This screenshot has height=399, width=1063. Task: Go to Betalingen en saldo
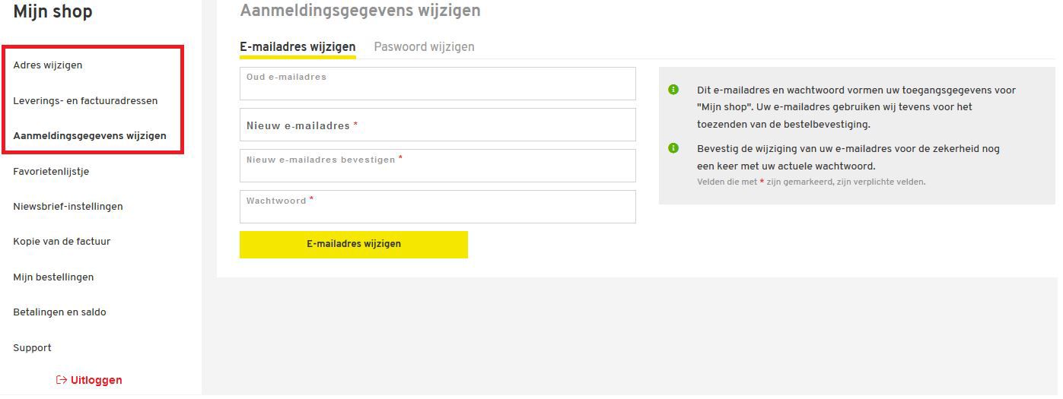[59, 312]
